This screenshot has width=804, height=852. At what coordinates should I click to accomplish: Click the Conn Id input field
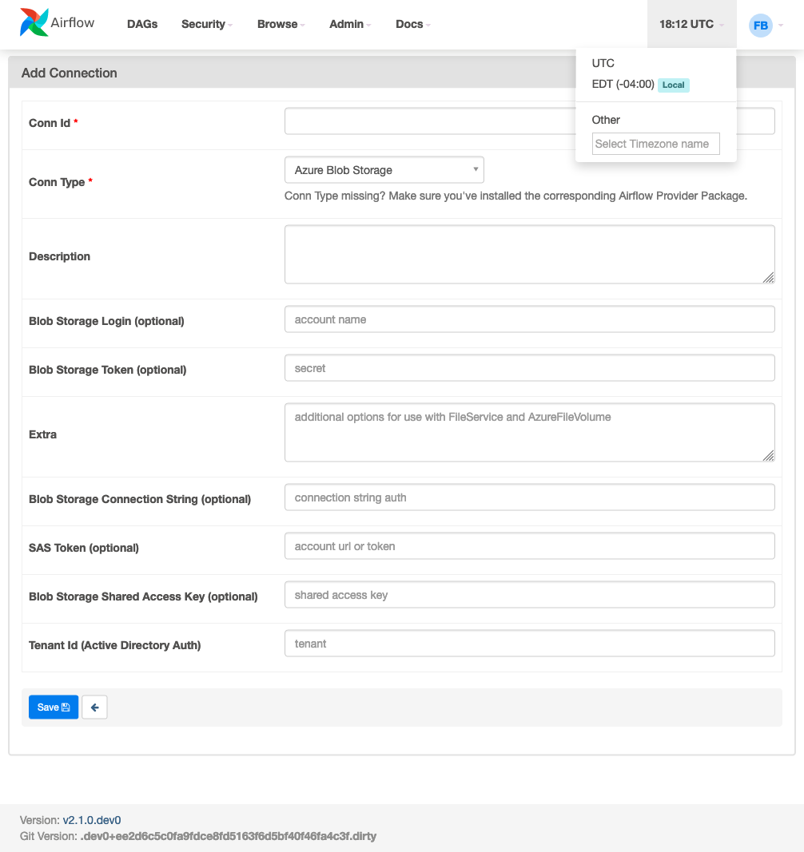[x=529, y=121]
